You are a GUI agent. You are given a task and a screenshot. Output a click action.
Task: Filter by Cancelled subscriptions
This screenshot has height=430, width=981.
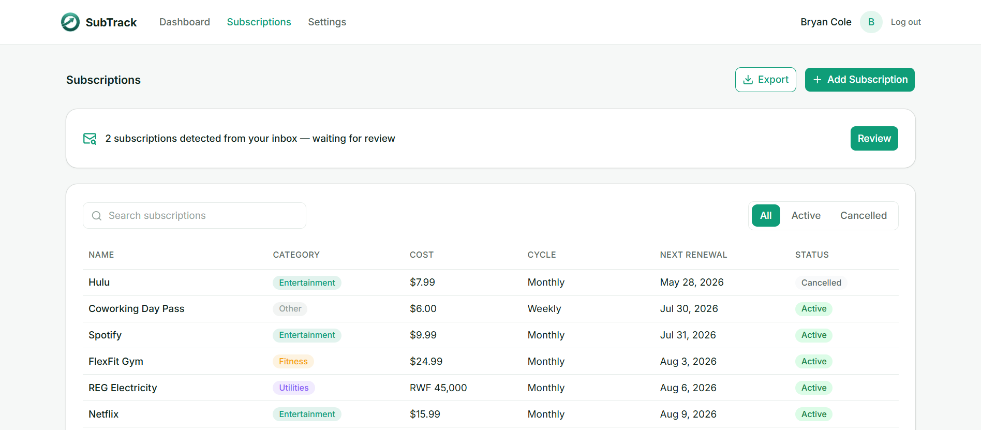(864, 216)
